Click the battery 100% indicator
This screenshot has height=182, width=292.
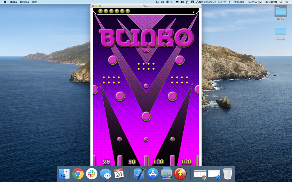(239, 2)
